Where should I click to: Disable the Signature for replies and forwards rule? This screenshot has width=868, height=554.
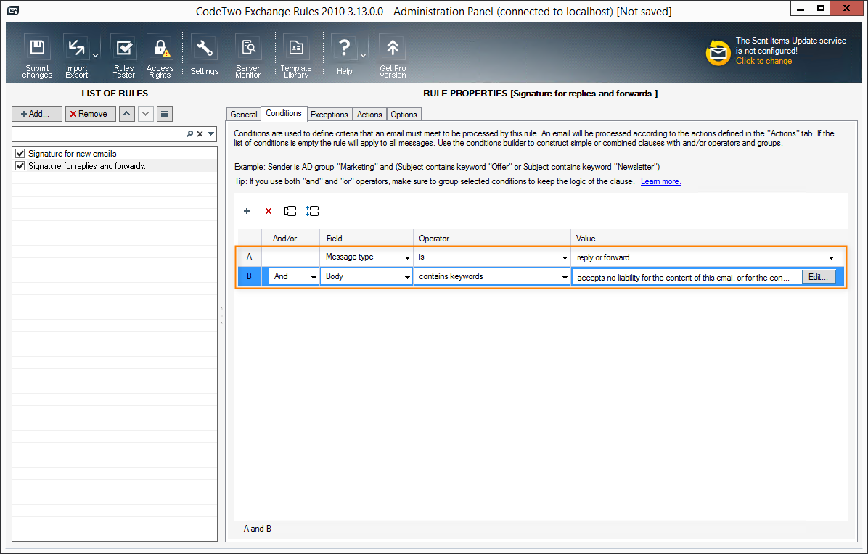tap(19, 165)
